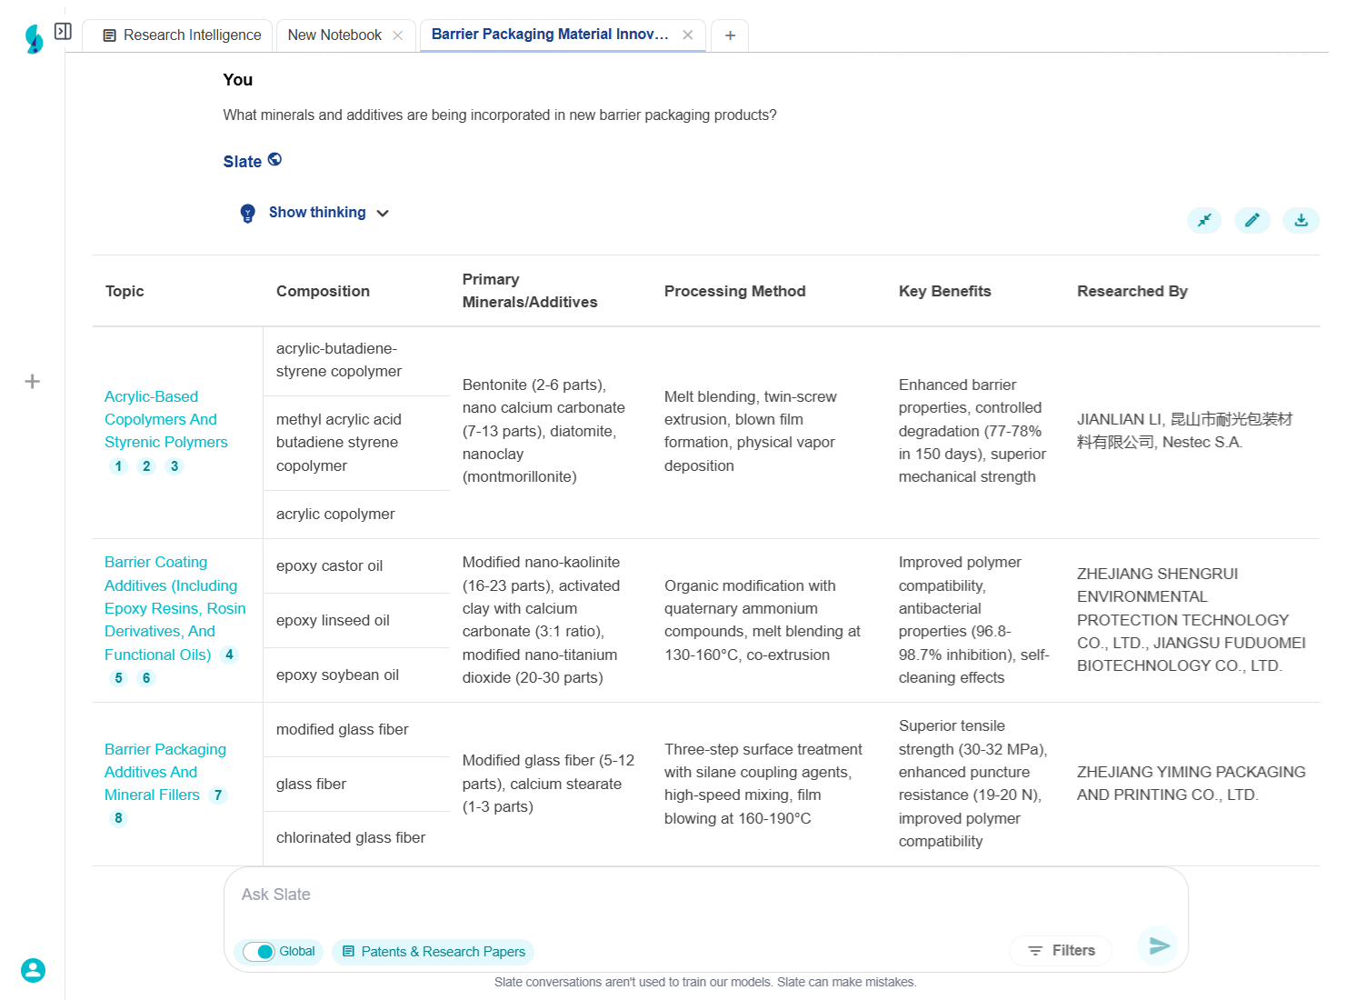Toggle the Global switch
Viewport: 1346px width, 1000px height.
coord(259,952)
